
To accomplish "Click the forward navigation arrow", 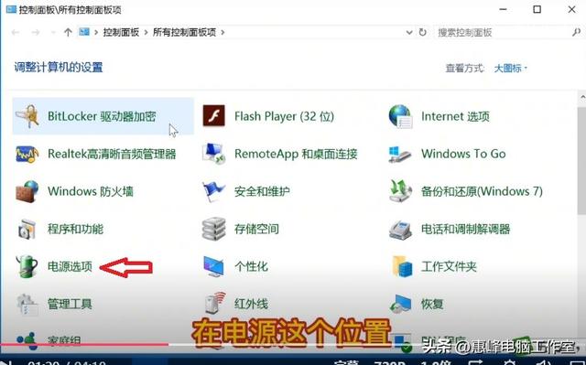I will click(36, 32).
